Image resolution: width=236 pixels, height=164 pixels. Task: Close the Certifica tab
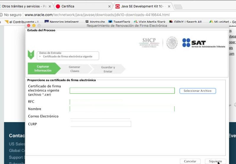(110, 6)
